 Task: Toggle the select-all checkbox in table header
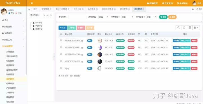[61, 34]
